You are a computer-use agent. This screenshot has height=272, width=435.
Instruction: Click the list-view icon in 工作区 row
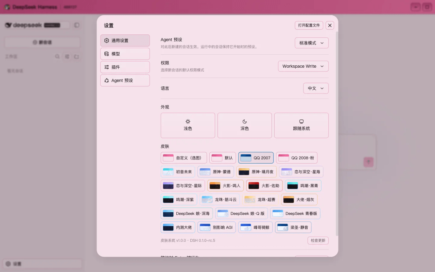click(x=67, y=57)
